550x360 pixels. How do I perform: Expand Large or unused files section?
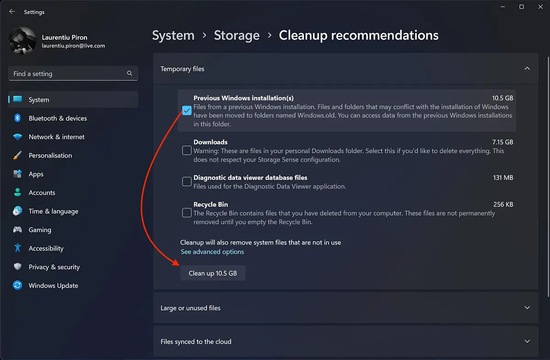click(527, 308)
